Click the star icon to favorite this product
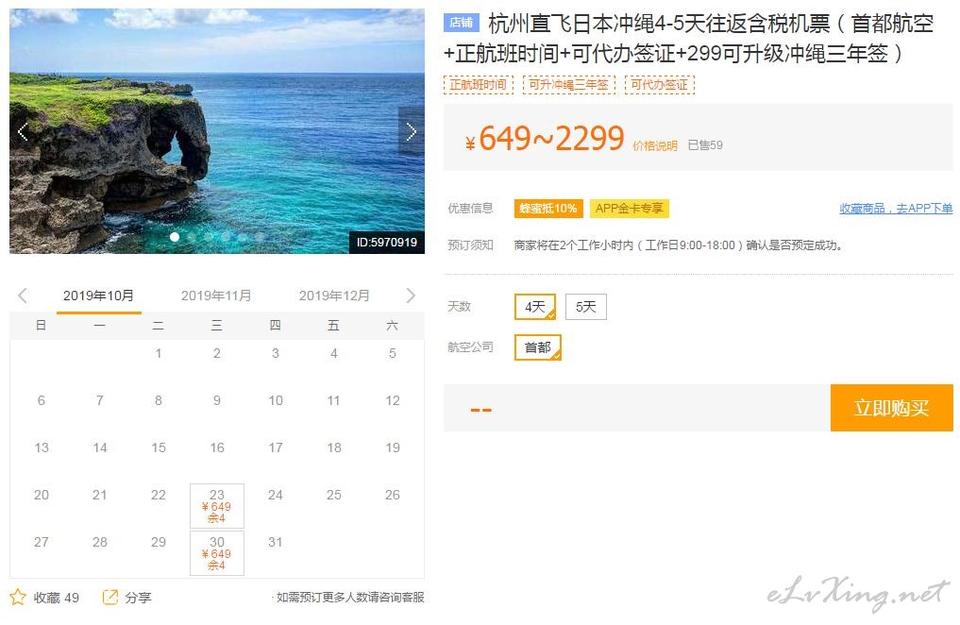The height and width of the screenshot is (625, 960). click(18, 597)
